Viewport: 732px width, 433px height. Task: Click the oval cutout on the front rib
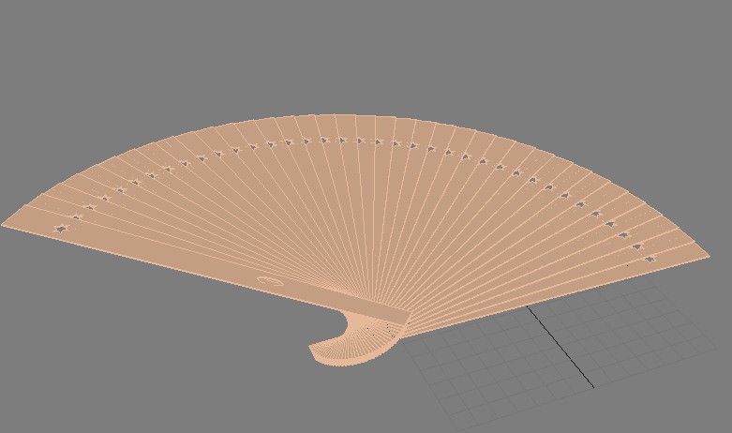tap(270, 279)
